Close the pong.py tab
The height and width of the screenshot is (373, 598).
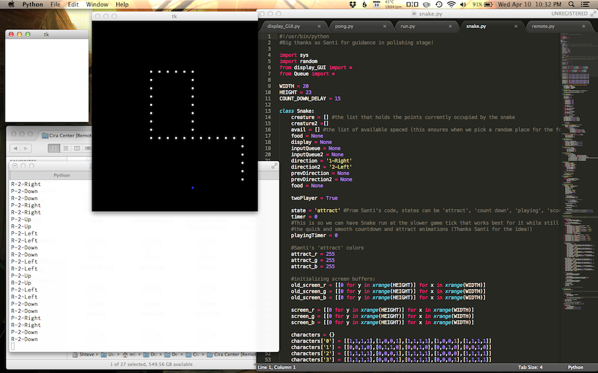384,26
